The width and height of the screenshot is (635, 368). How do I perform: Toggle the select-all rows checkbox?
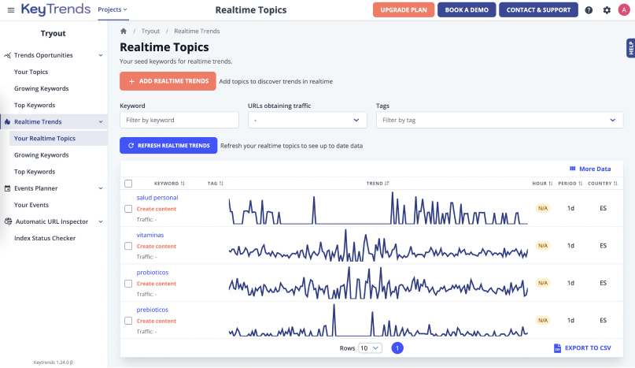pyautogui.click(x=128, y=184)
